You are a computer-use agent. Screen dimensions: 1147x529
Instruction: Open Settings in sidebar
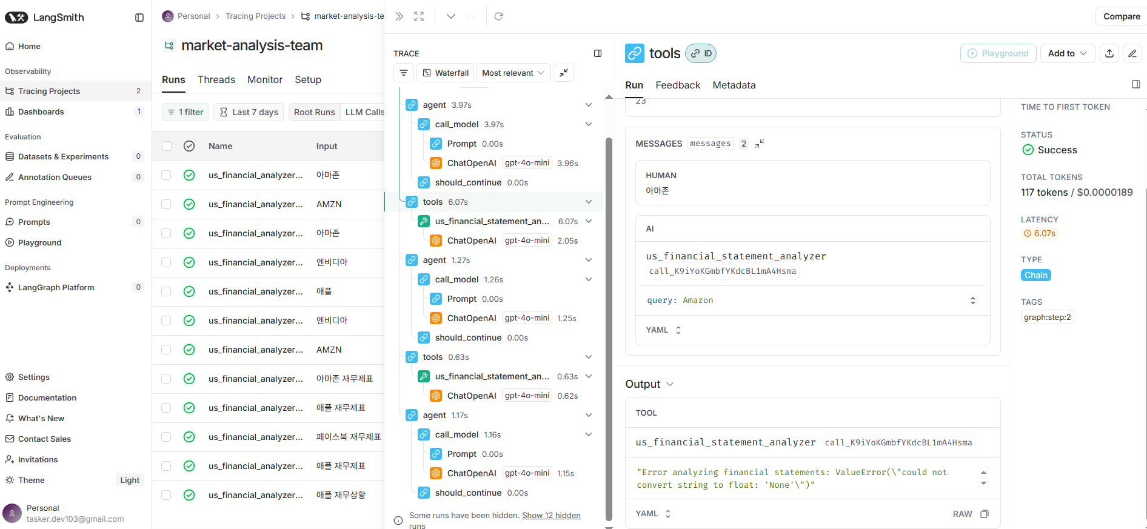point(34,377)
